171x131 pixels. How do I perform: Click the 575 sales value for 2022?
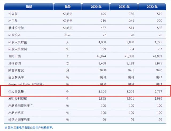point(160,14)
